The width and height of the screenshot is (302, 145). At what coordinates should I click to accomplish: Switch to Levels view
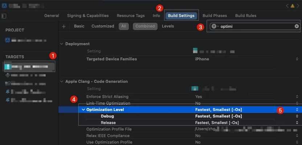168,26
